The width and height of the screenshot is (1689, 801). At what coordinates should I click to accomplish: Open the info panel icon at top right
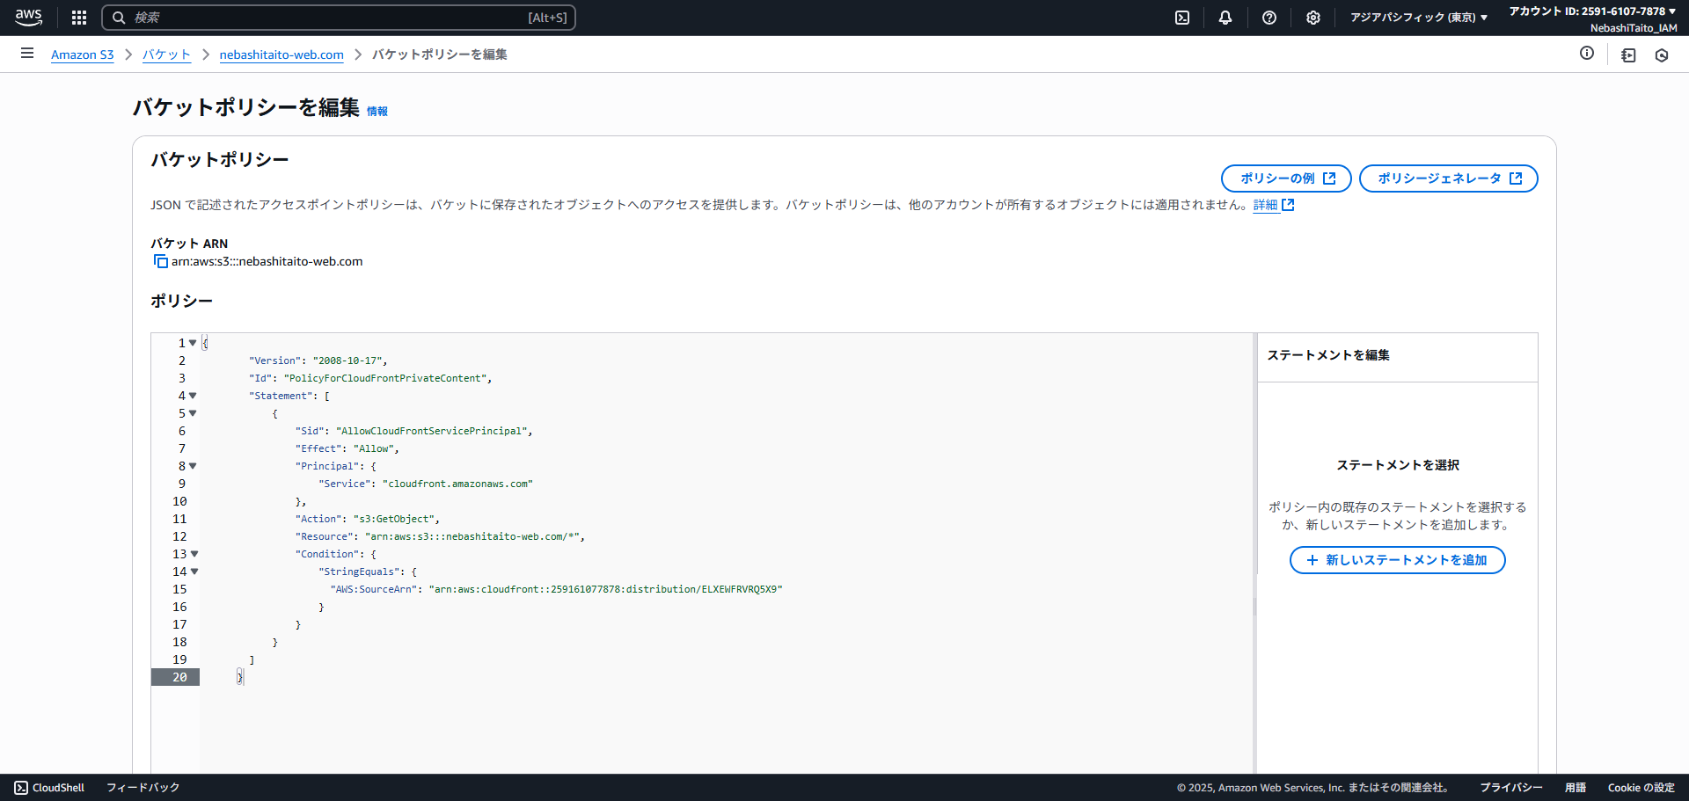tap(1587, 54)
